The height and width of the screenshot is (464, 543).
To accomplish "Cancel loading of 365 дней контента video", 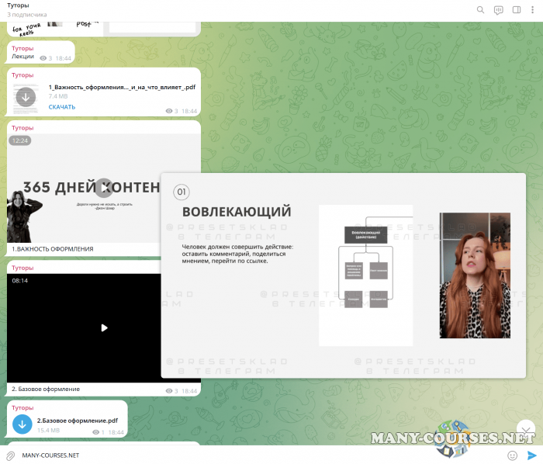I will pyautogui.click(x=104, y=187).
